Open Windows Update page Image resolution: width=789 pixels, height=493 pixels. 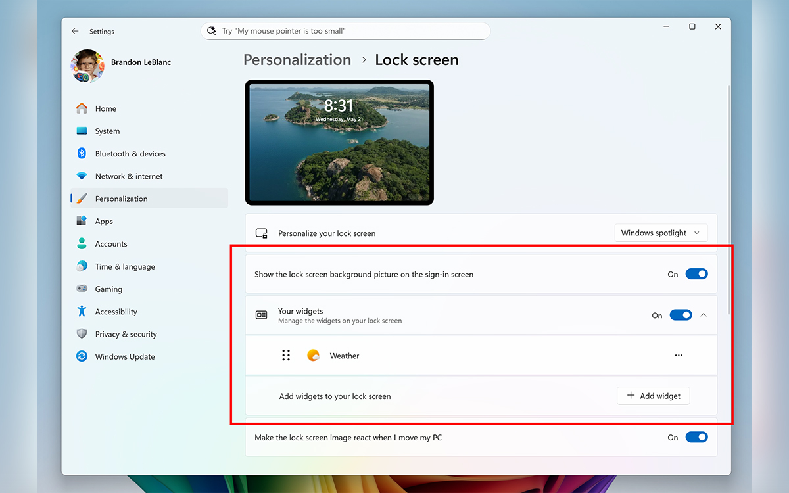149,356
